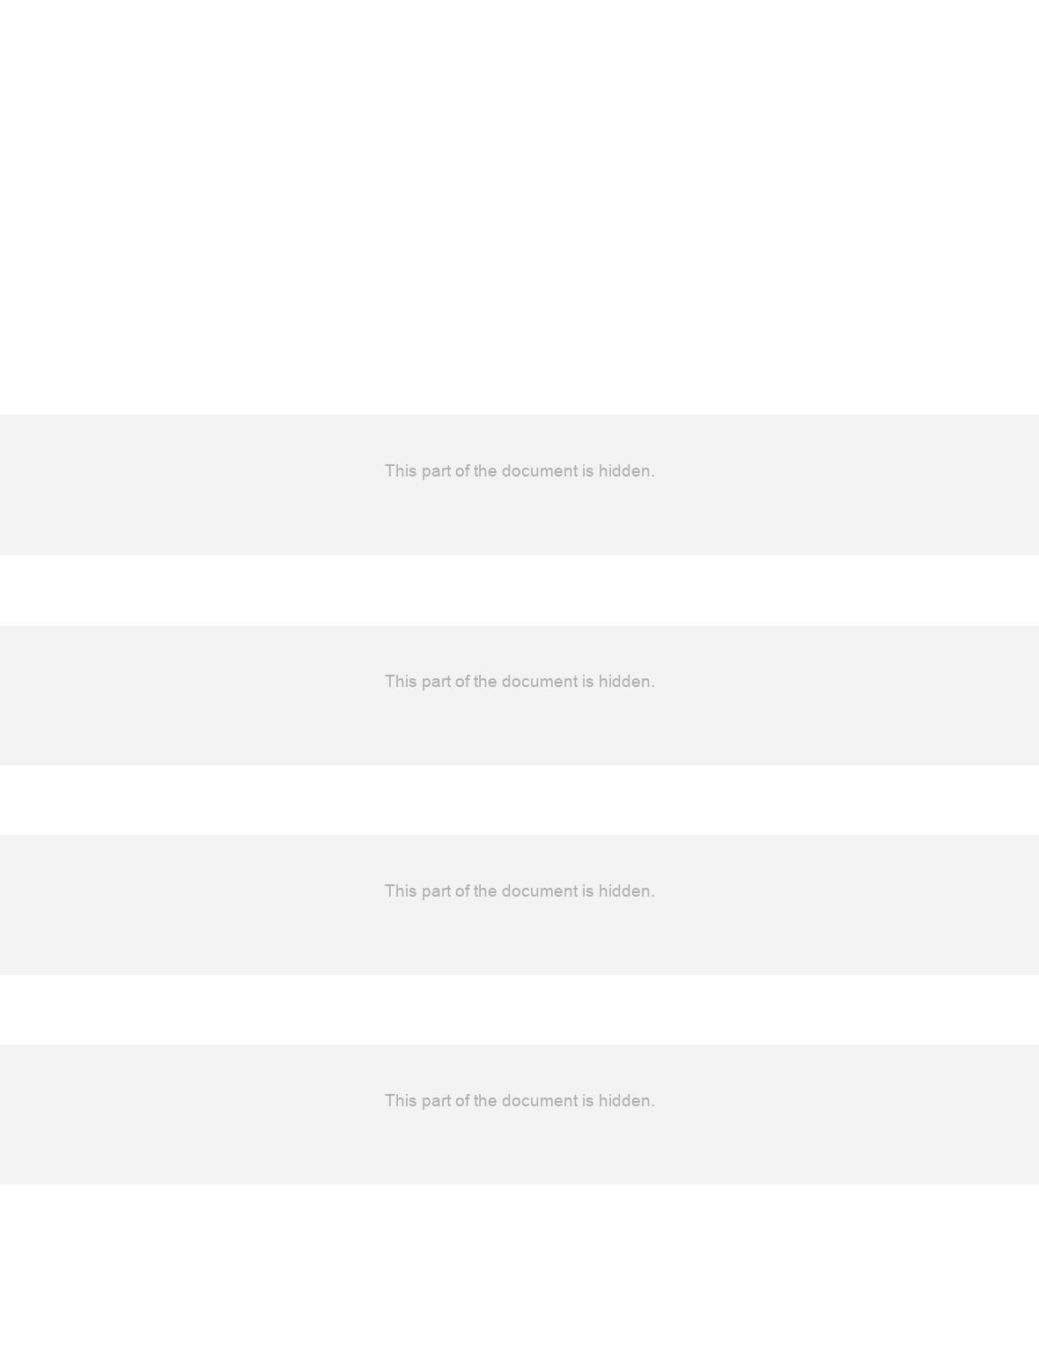Click the third hidden-document gray banner
This screenshot has height=1345, width=1039.
click(x=519, y=905)
